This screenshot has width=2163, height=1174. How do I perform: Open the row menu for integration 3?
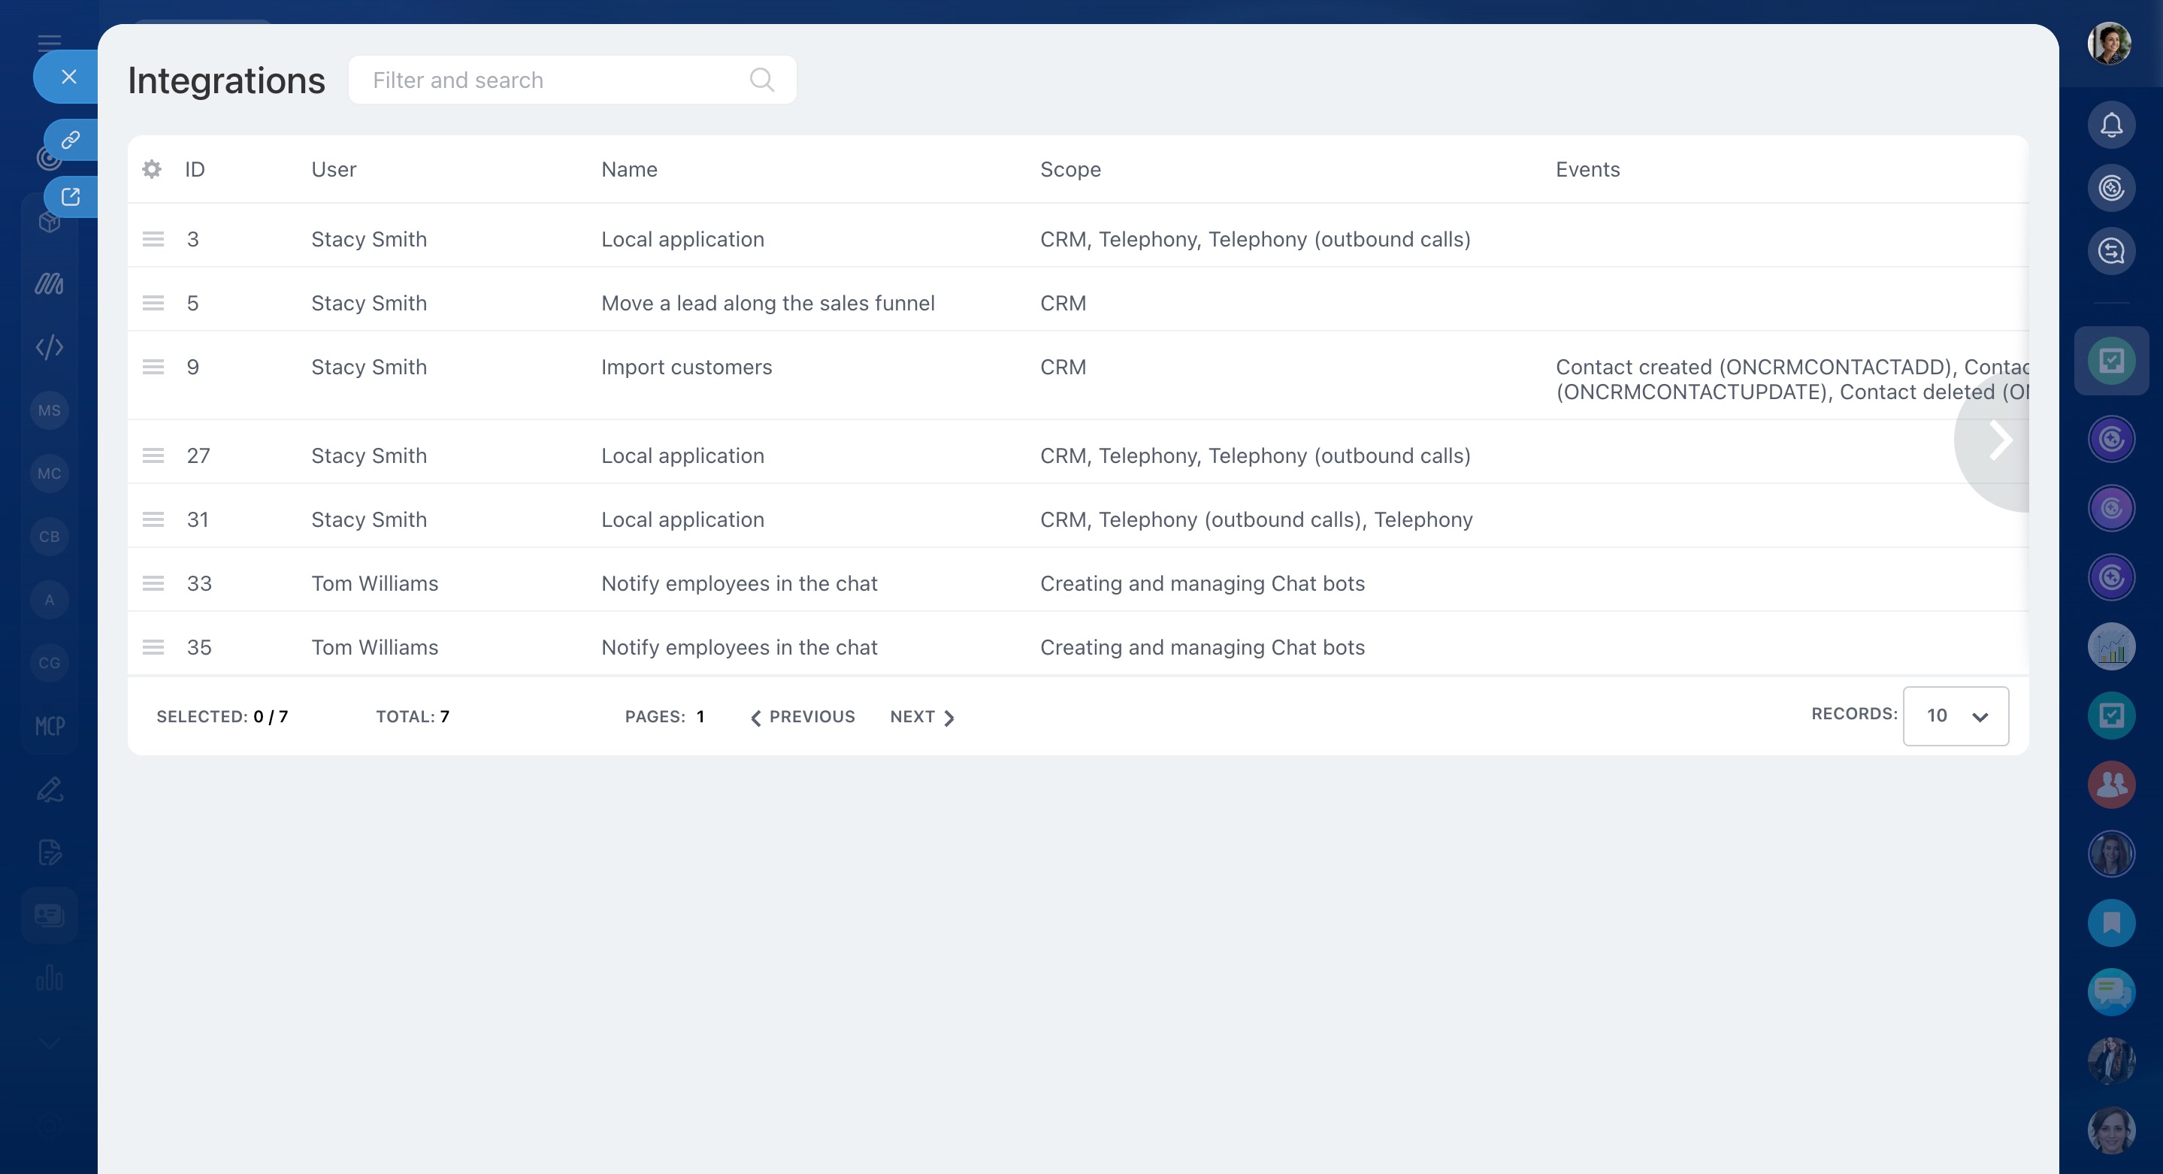(x=153, y=239)
